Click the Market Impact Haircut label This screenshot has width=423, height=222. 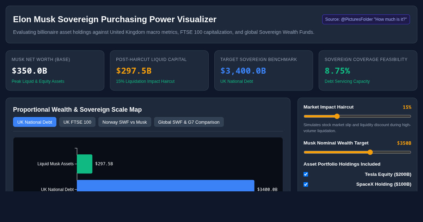tap(329, 107)
